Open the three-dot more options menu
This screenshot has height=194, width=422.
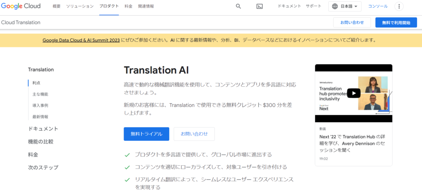pos(399,6)
